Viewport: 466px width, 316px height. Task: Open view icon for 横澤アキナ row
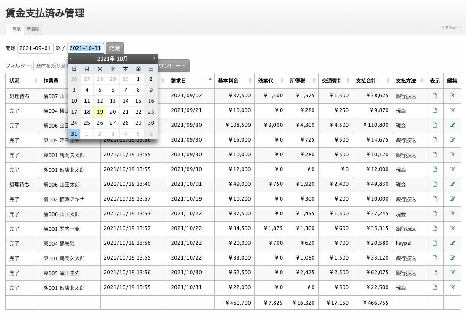point(435,199)
